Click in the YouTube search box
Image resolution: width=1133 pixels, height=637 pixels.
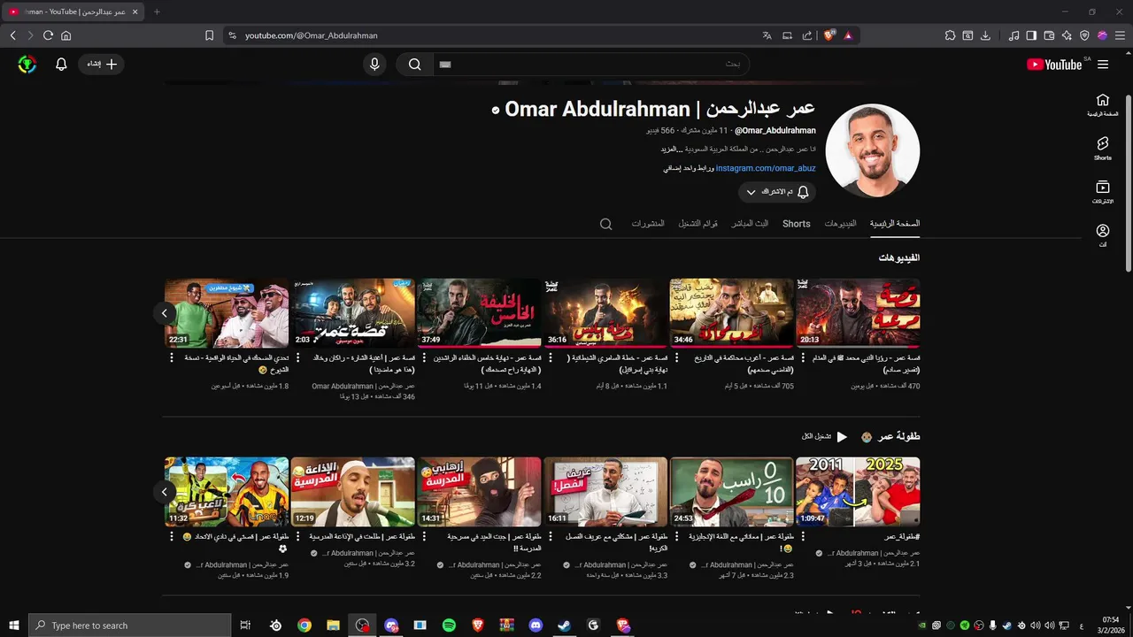click(590, 64)
